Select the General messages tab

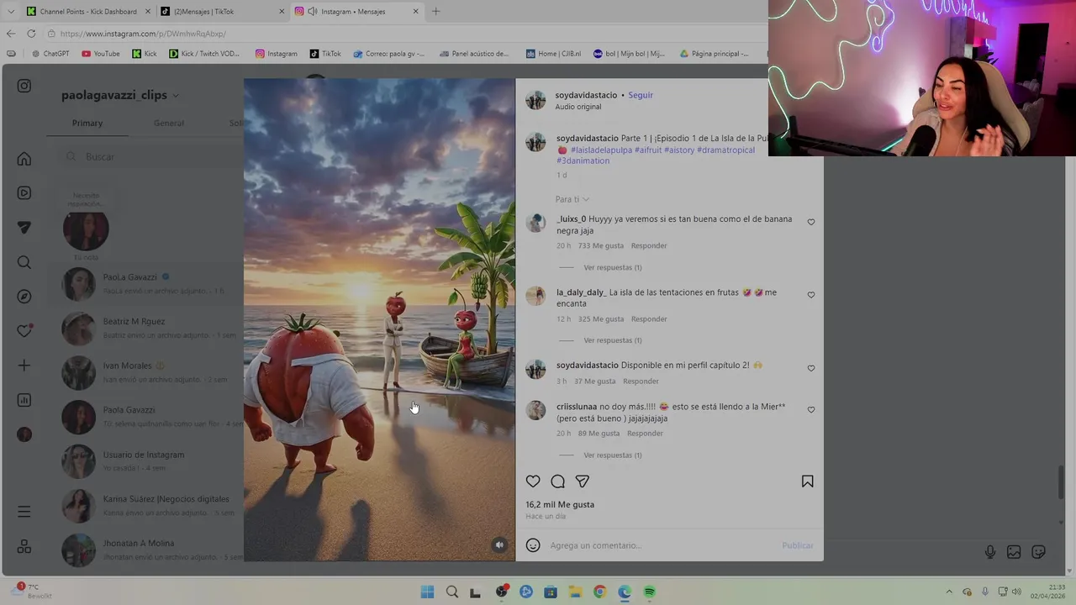click(168, 123)
